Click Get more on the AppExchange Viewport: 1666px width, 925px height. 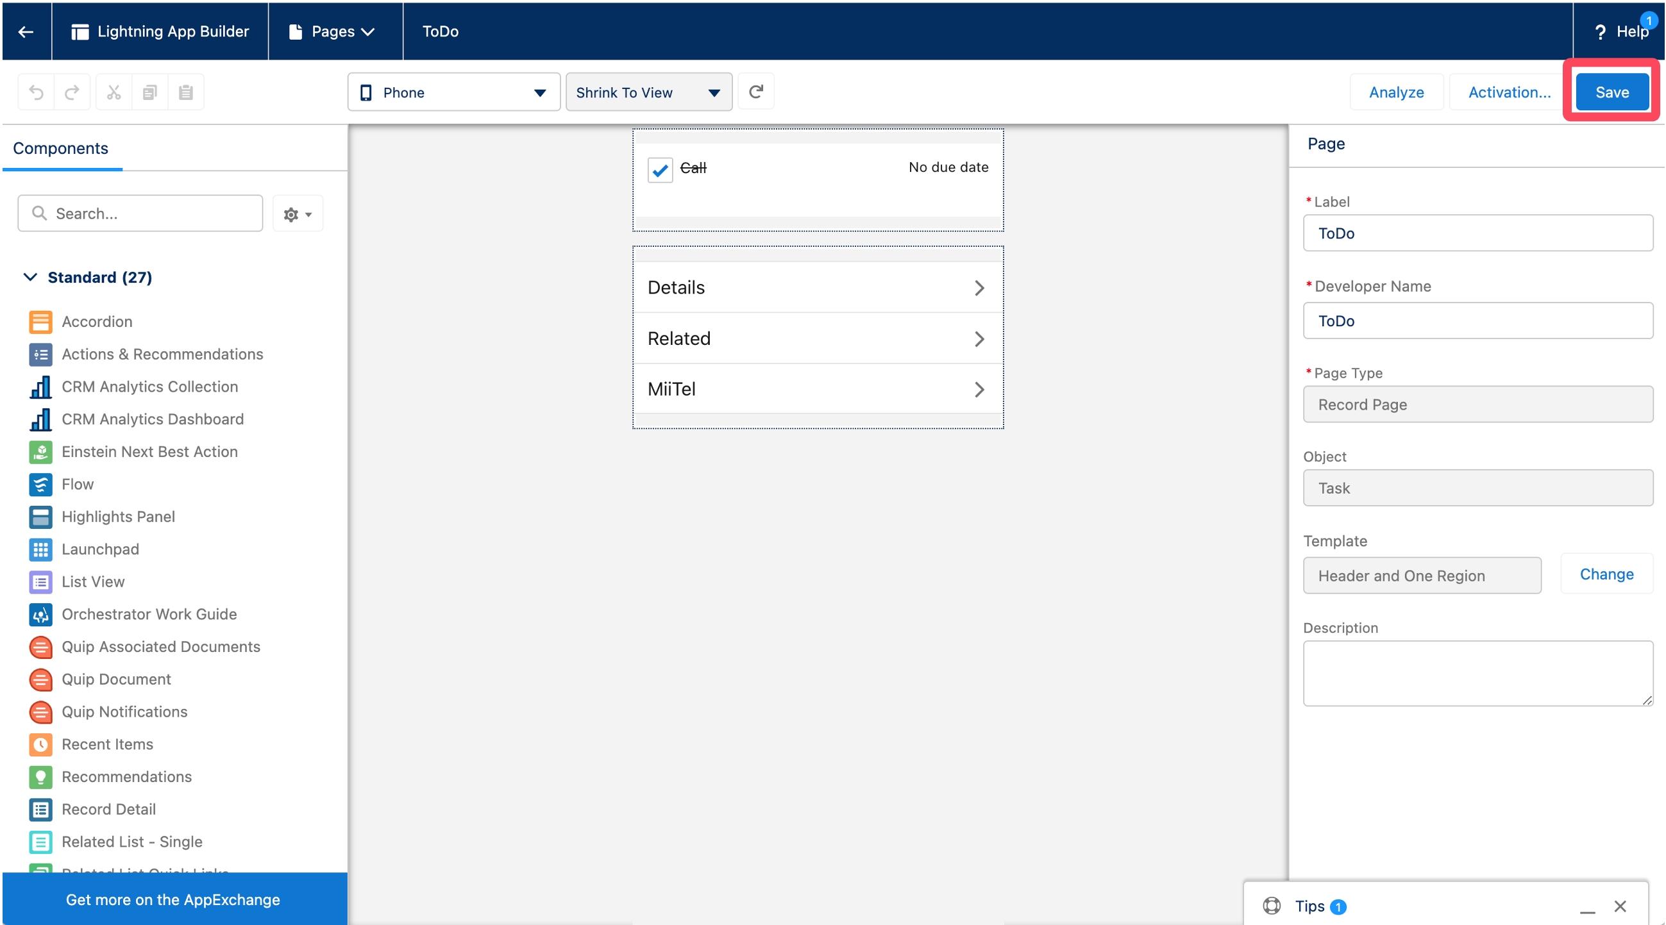(173, 900)
